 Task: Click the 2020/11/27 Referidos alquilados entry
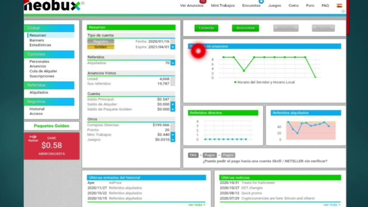pyautogui.click(x=114, y=188)
